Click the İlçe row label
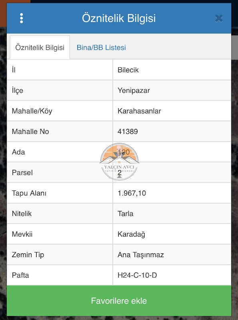The width and height of the screenshot is (238, 320). tap(17, 91)
